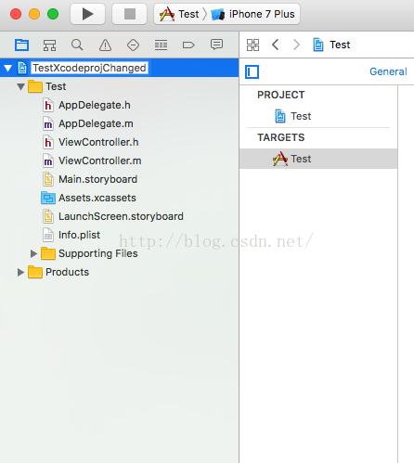Image resolution: width=414 pixels, height=463 pixels.
Task: Run the project with the Play button
Action: (87, 14)
